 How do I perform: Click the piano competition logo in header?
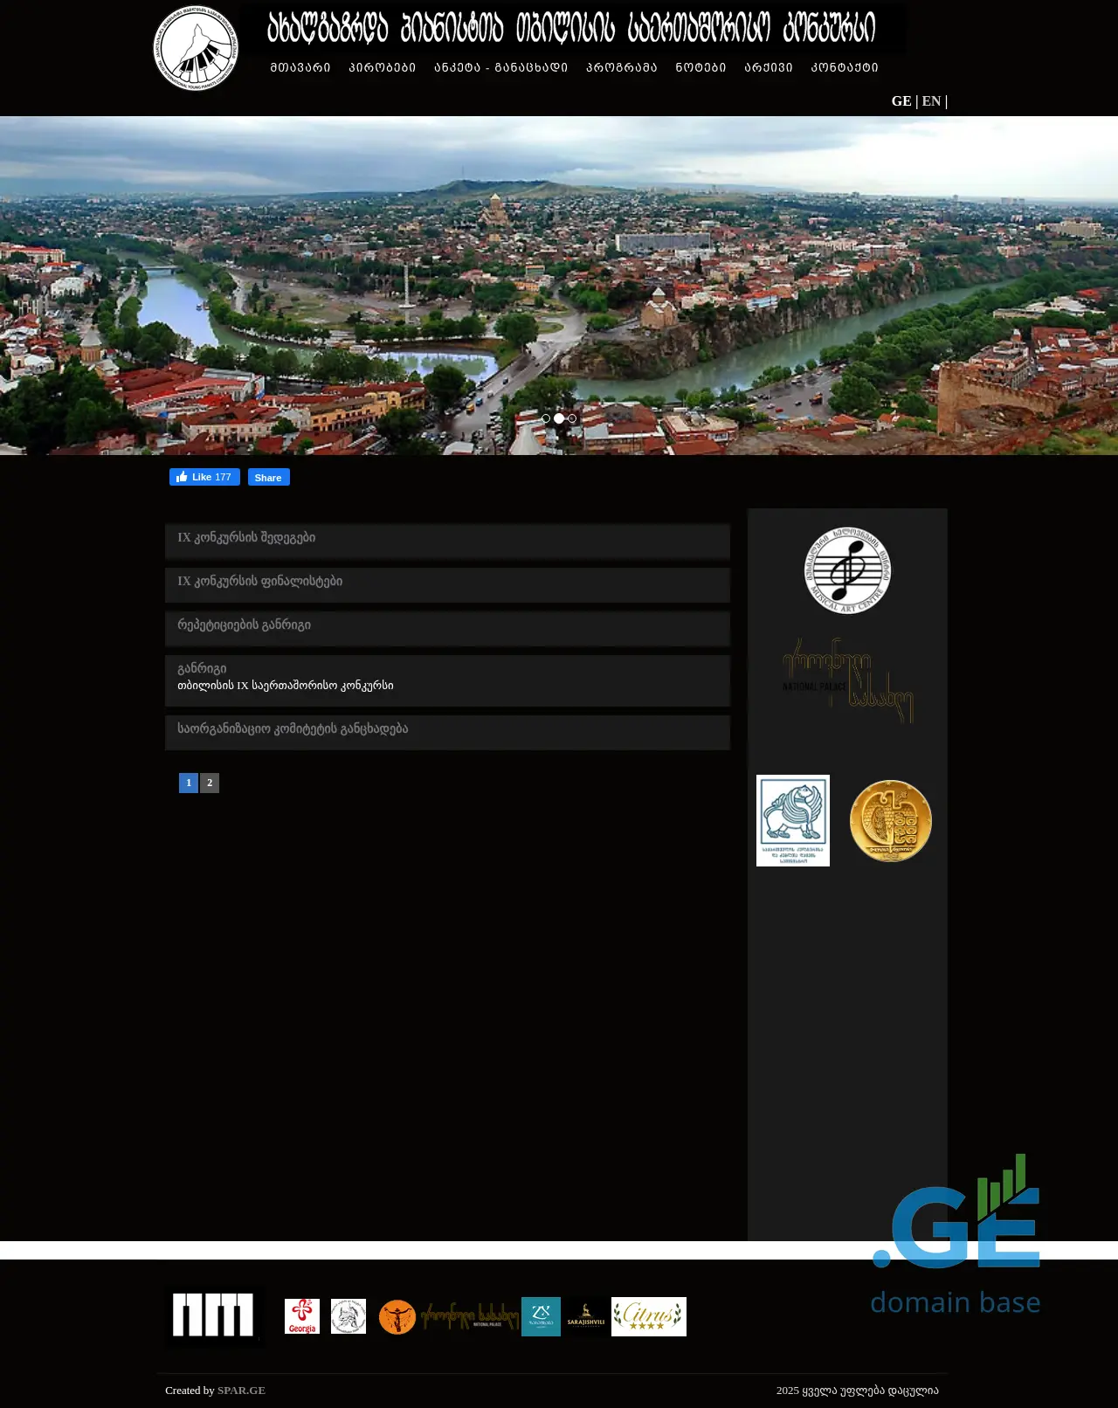pos(196,49)
